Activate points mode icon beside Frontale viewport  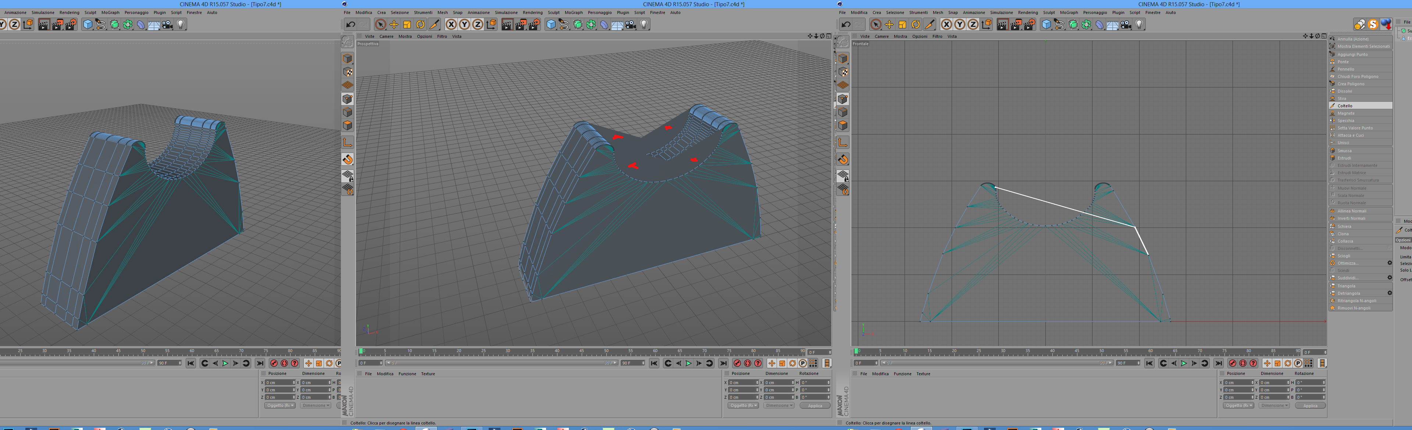click(x=843, y=99)
